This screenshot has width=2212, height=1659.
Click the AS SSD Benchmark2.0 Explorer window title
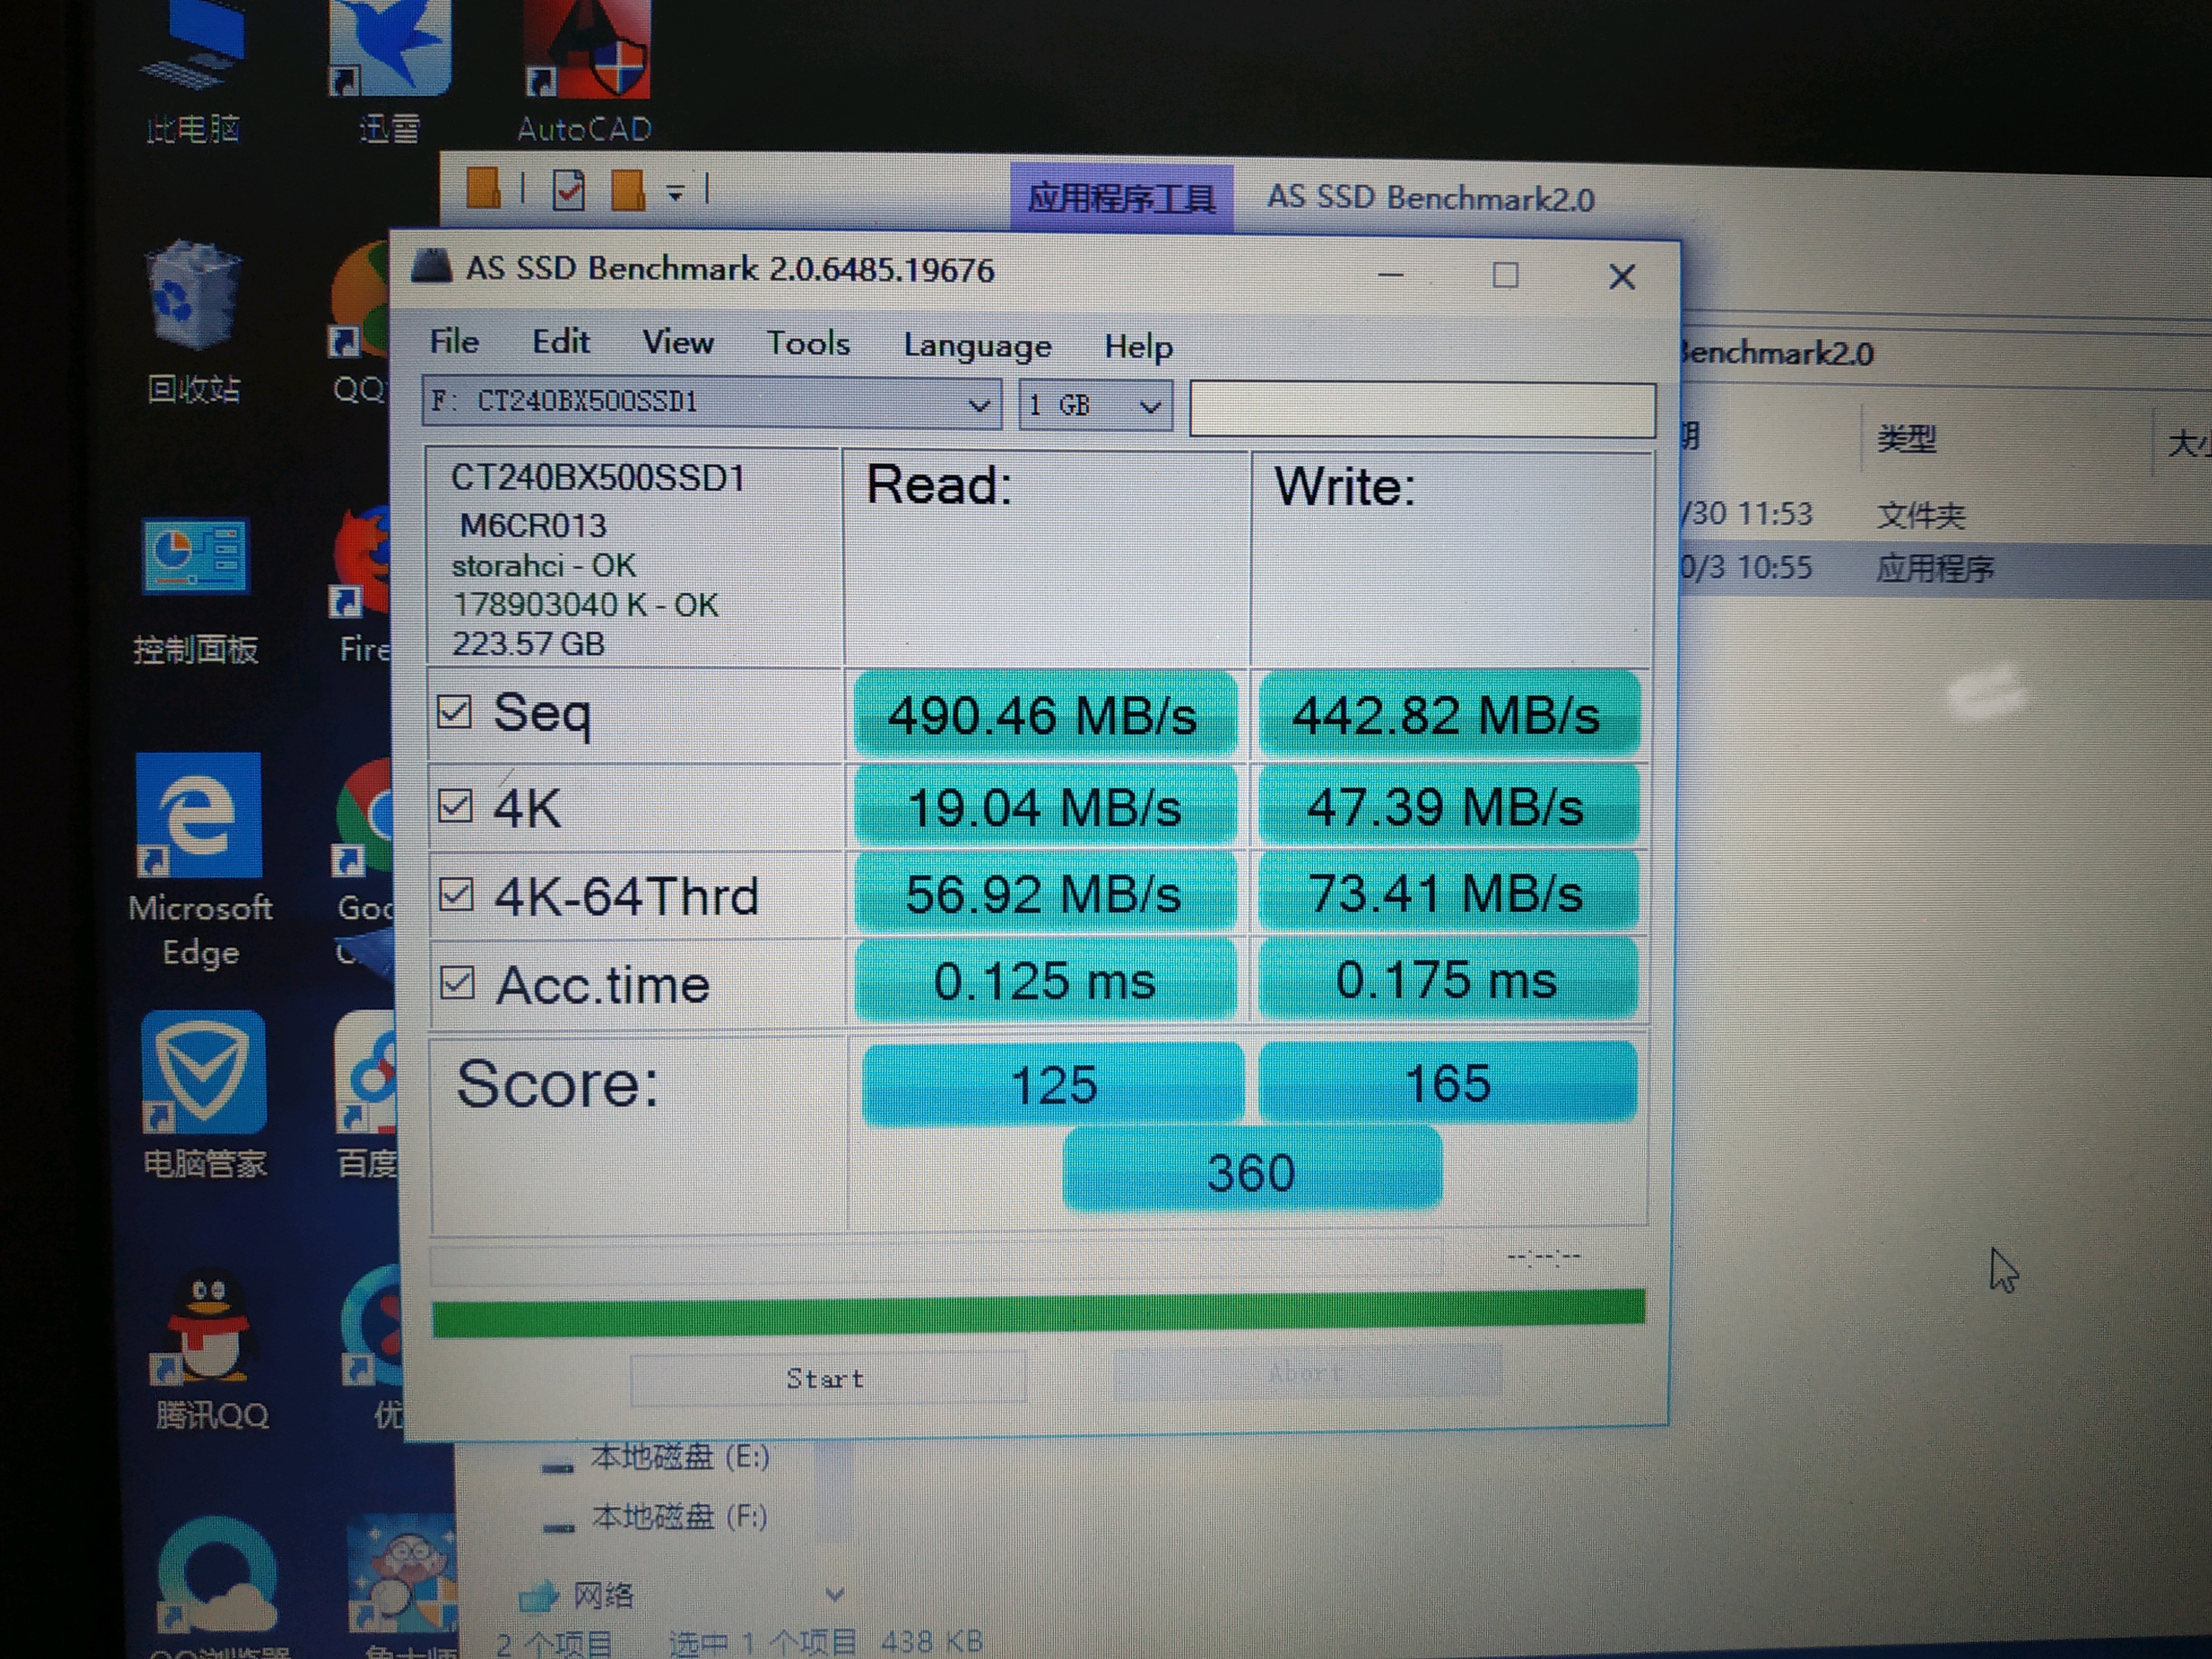coord(1431,198)
